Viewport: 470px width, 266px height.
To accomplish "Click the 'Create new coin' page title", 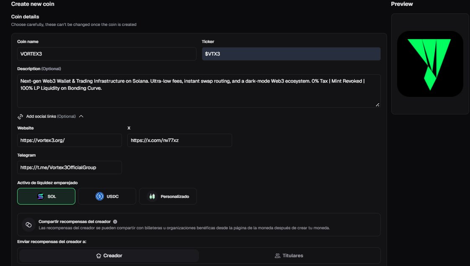I will click(x=33, y=4).
